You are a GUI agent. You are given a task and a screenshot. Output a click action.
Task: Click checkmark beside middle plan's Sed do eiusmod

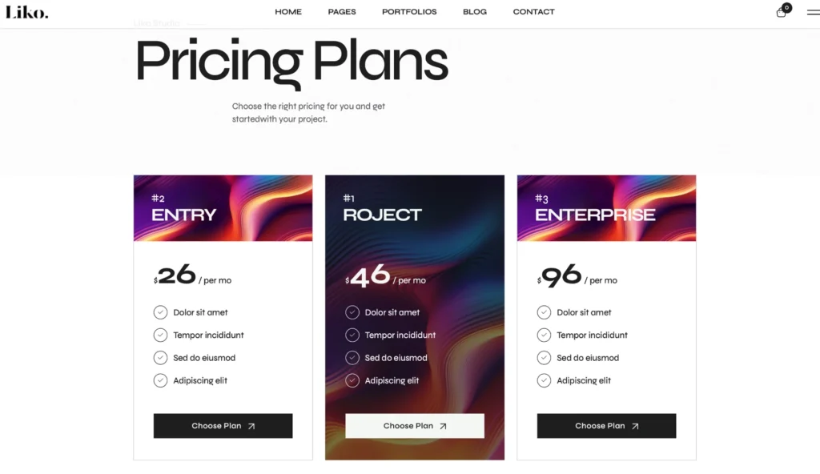tap(352, 358)
